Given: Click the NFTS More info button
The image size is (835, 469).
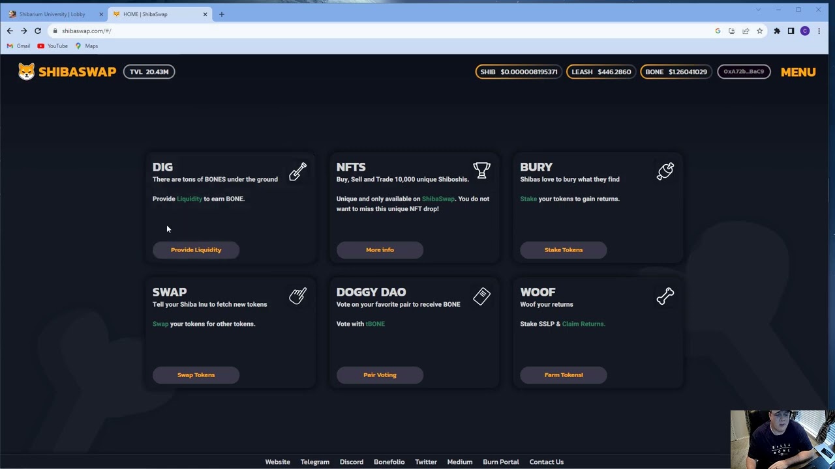Looking at the screenshot, I should coord(380,249).
